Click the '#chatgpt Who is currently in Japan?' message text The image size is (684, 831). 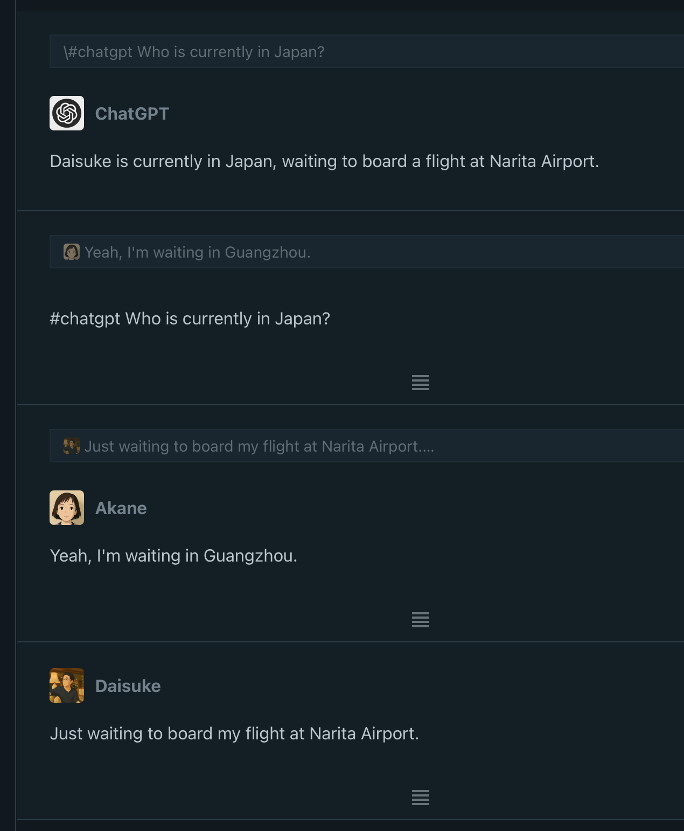tap(190, 318)
